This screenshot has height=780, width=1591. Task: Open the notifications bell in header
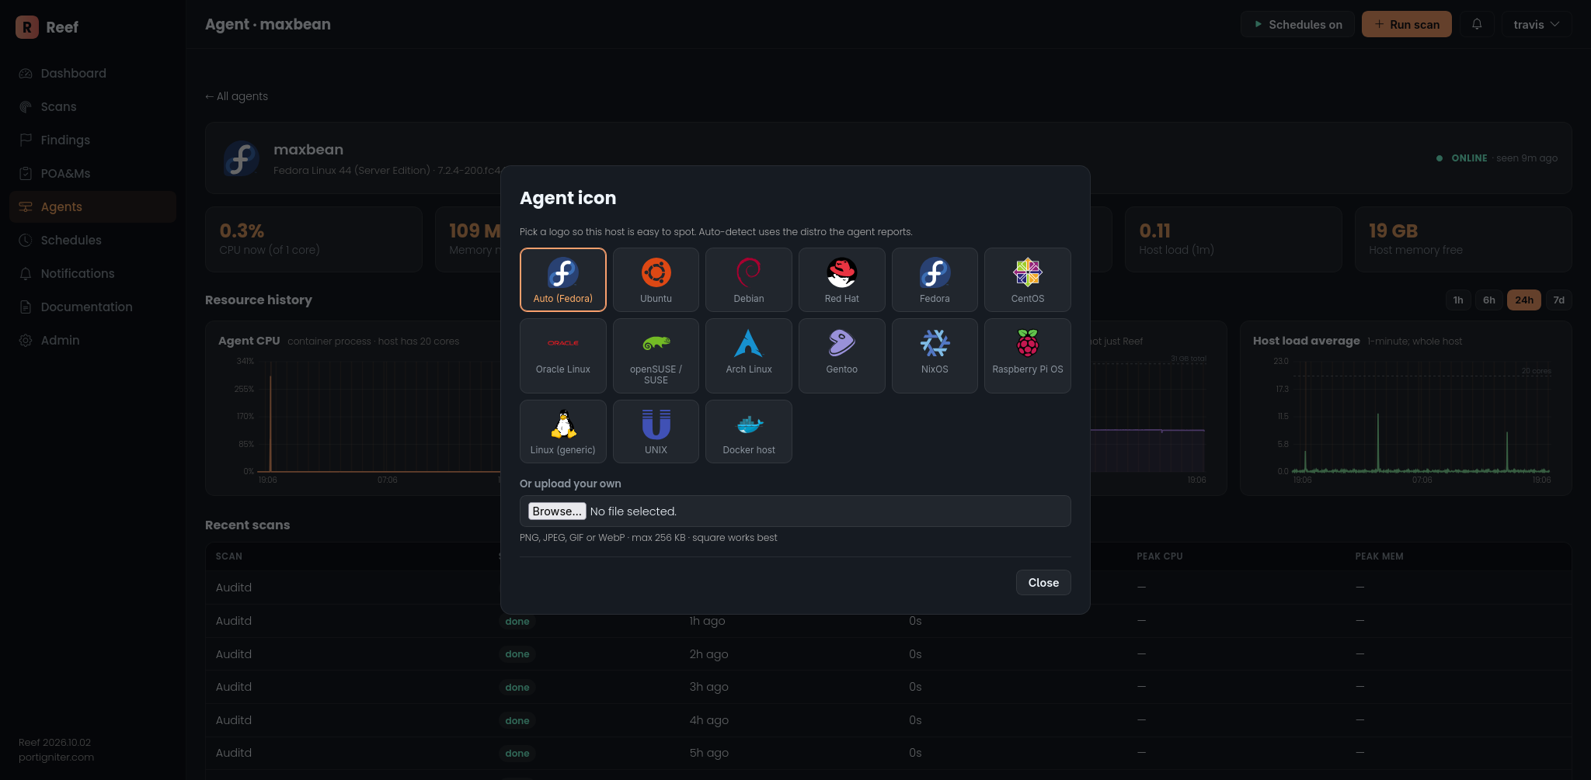(x=1477, y=24)
